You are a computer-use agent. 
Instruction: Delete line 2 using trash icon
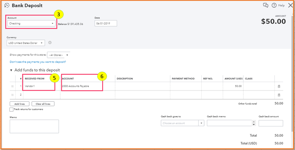[278, 95]
